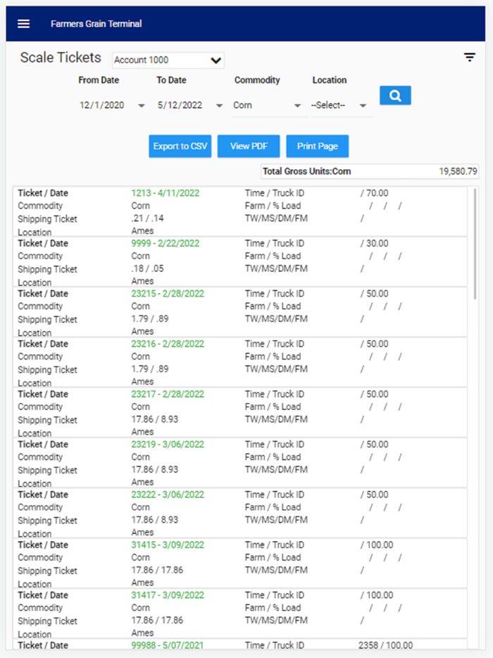Open ticket 23222 - 3/06/2022
The image size is (493, 658).
[168, 495]
